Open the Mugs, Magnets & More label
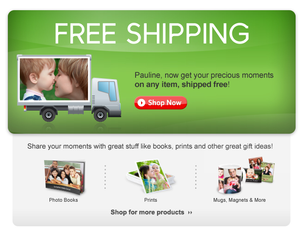Image resolution: width=303 pixels, height=242 pixels. pos(240,200)
